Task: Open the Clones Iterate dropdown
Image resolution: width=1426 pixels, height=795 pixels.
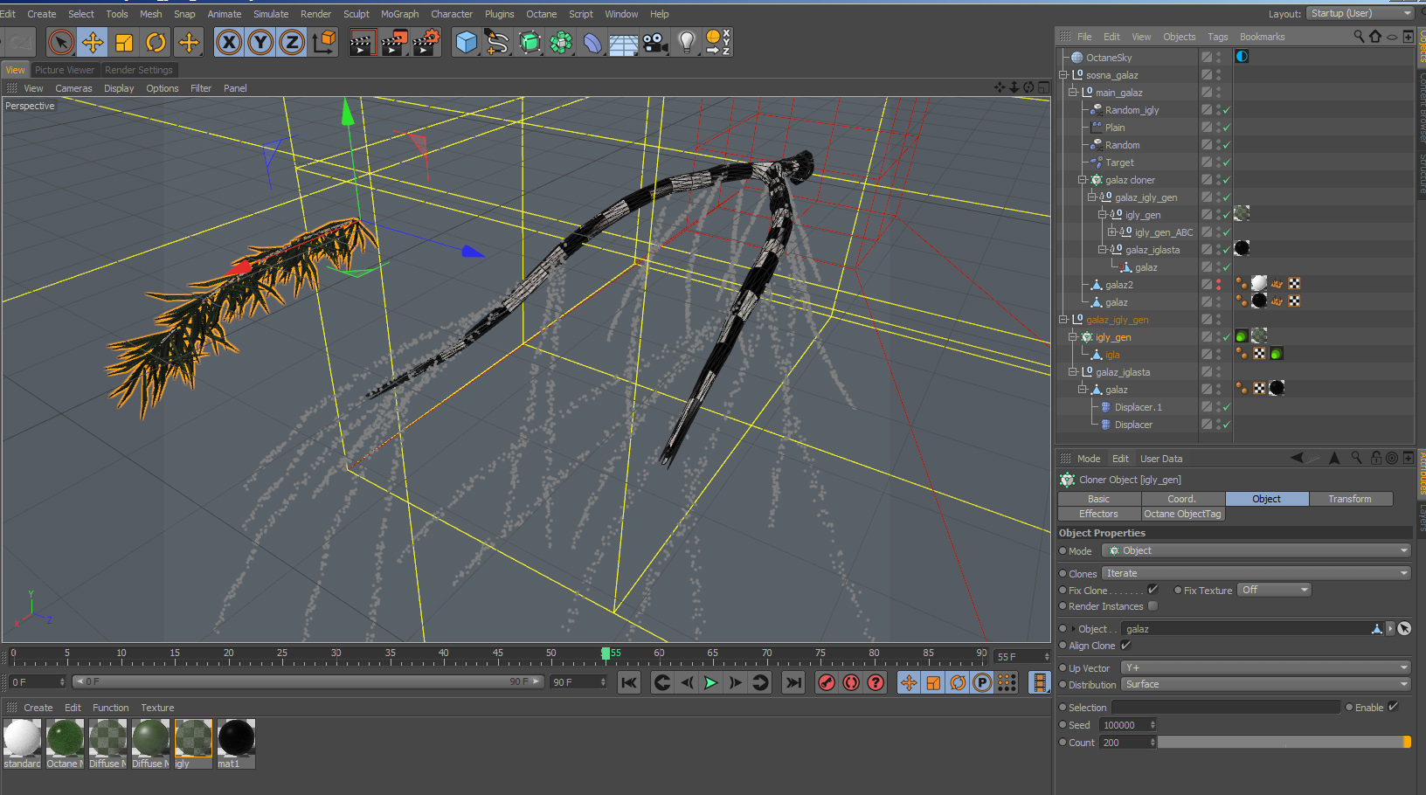Action: point(1256,573)
